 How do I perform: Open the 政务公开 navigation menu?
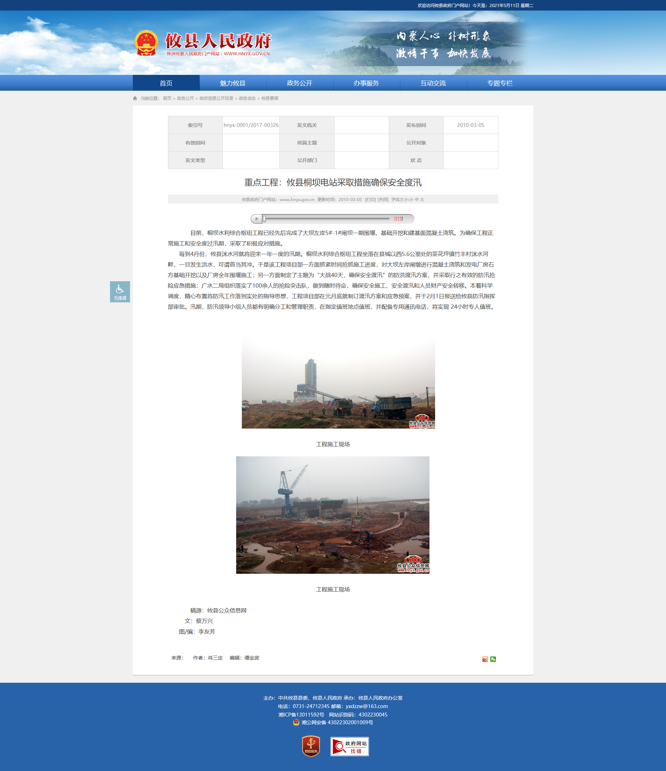click(x=299, y=83)
